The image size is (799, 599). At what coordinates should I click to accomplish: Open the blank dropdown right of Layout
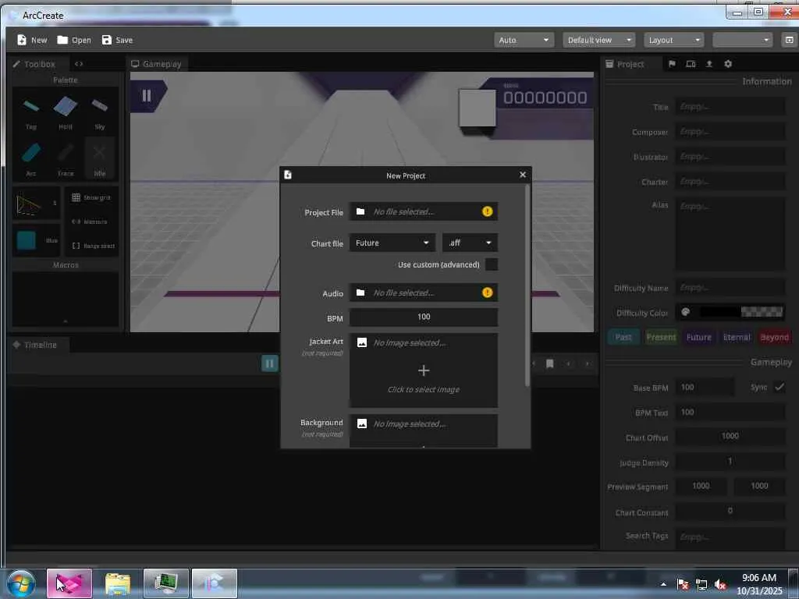point(743,40)
